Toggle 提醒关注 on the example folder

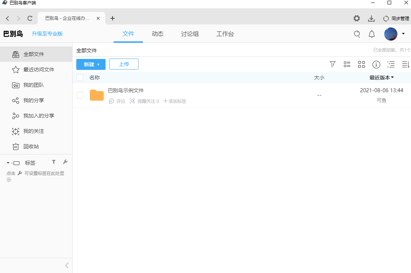[144, 101]
